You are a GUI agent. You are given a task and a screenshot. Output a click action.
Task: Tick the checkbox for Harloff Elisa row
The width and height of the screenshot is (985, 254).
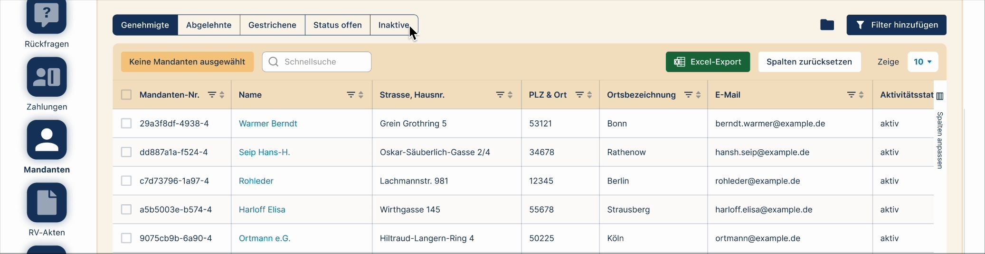pos(126,209)
